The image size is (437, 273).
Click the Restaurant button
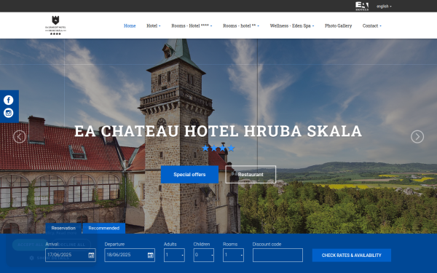pos(251,175)
